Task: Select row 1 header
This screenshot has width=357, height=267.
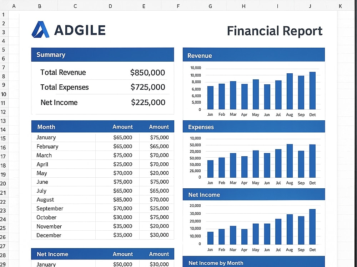Action: 4,15
